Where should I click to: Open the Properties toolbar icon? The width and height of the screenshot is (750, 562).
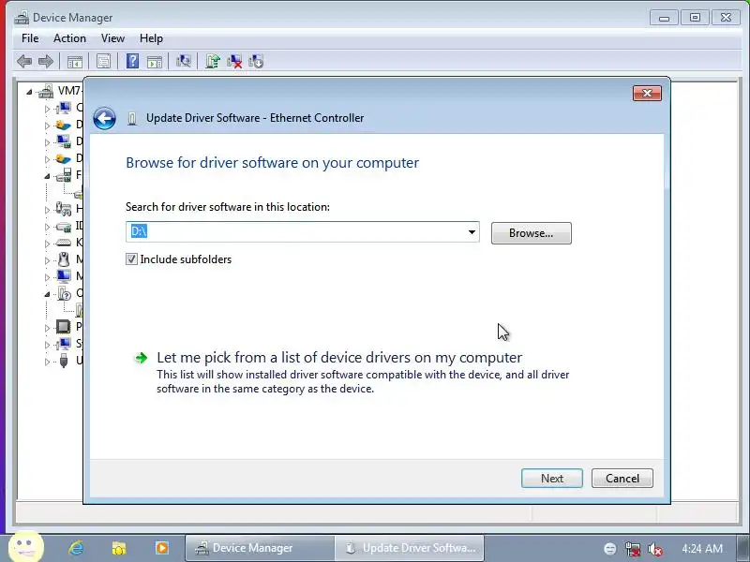pos(103,61)
